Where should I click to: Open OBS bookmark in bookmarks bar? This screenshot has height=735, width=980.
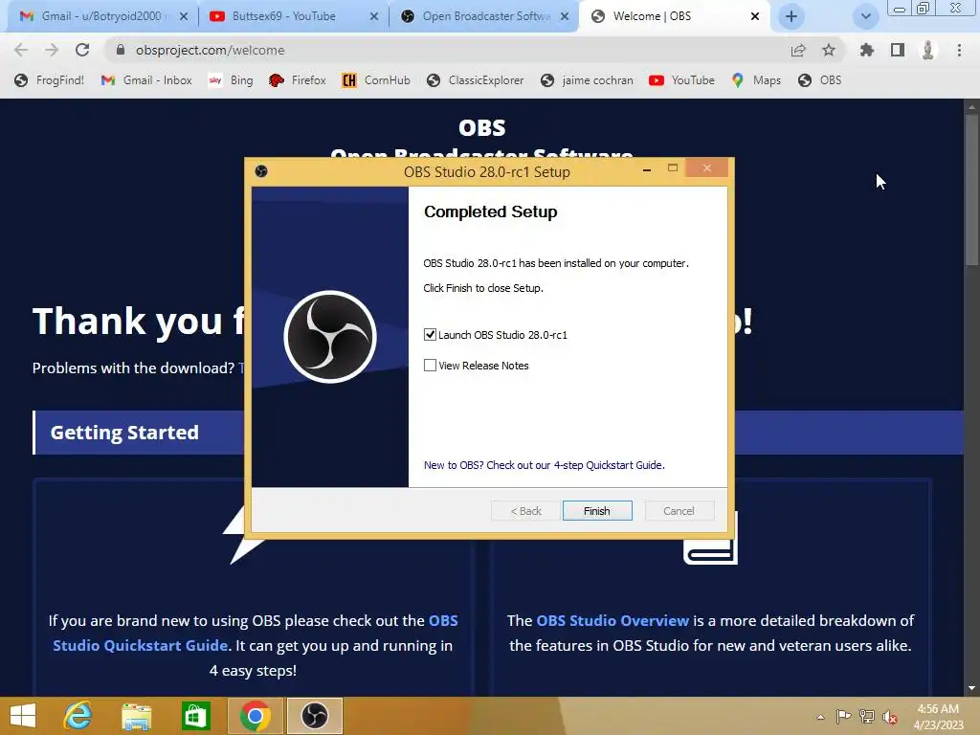pyautogui.click(x=820, y=80)
